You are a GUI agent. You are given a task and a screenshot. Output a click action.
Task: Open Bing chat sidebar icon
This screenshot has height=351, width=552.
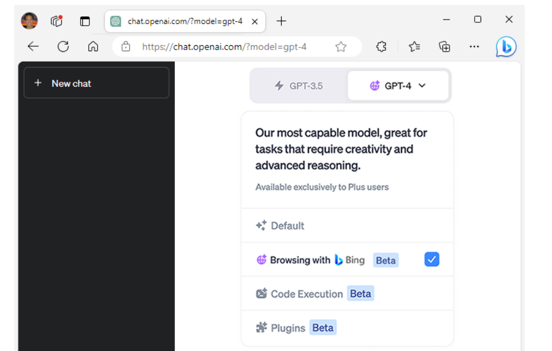(x=506, y=47)
